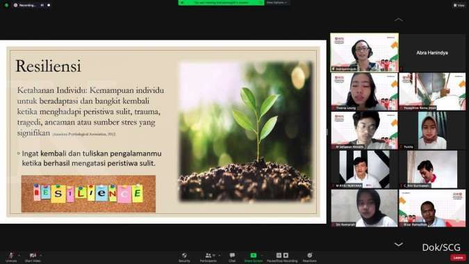Stop the recording from the bottom toolbar
The image size is (469, 264).
(x=286, y=255)
